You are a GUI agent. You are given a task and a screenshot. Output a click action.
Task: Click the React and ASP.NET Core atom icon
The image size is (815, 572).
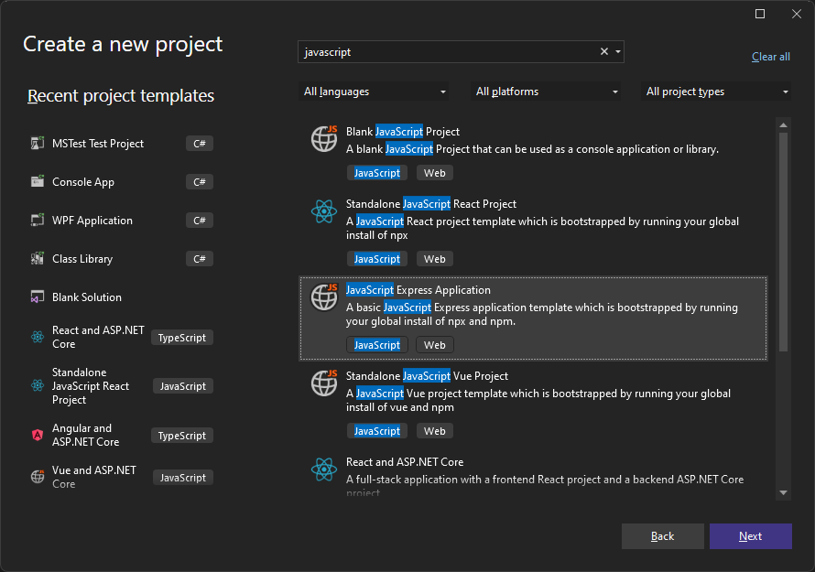323,469
